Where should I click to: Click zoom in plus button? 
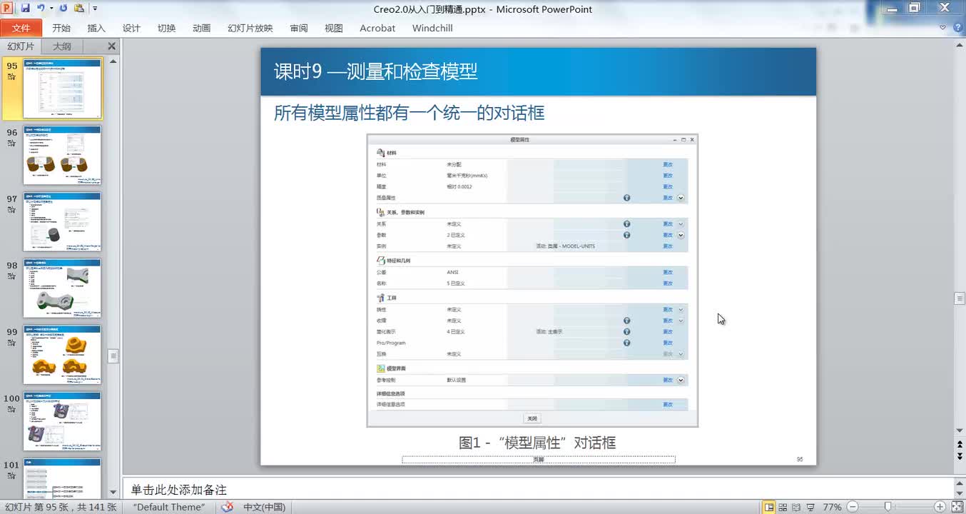click(940, 507)
